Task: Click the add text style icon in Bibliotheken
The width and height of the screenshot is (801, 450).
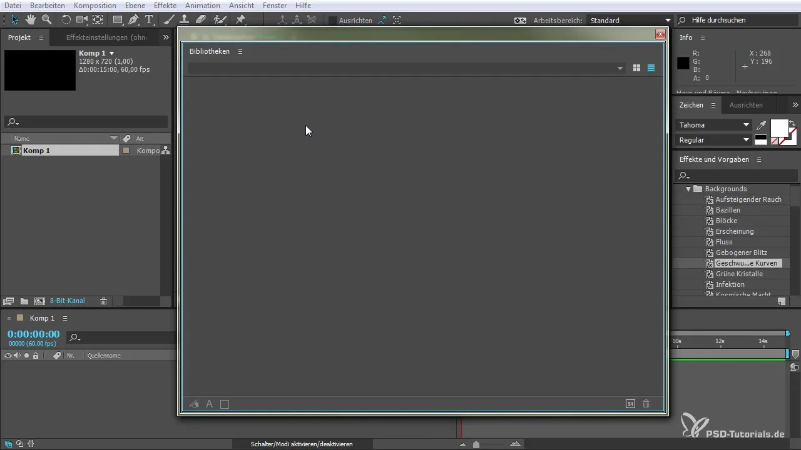Action: pyautogui.click(x=210, y=404)
